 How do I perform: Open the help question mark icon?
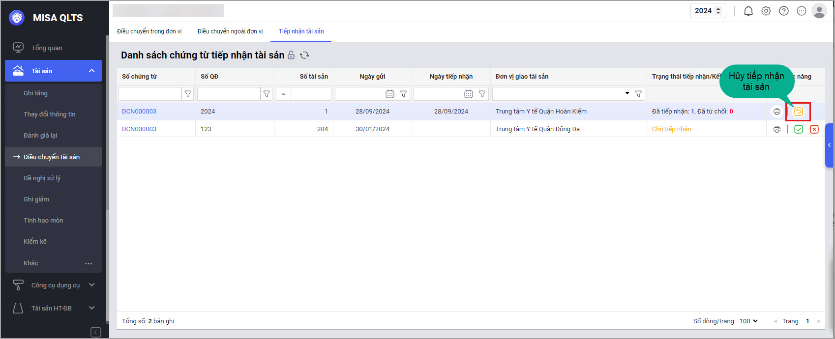coord(784,11)
